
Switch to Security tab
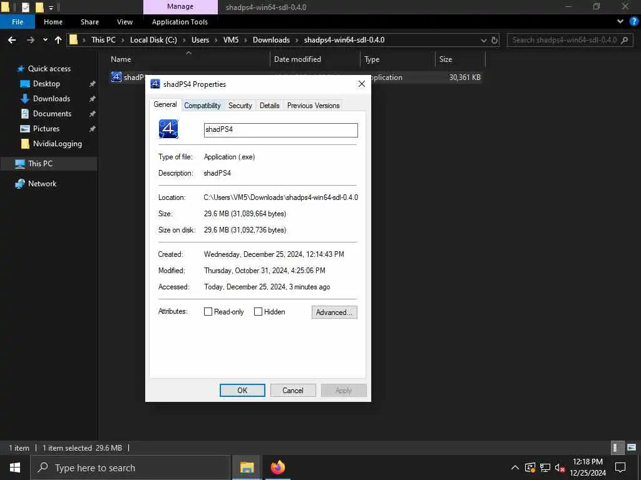pyautogui.click(x=240, y=105)
